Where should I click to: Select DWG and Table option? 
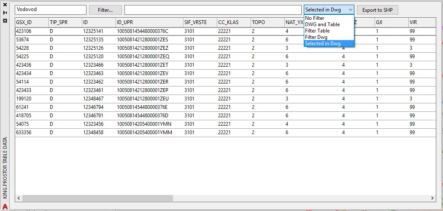click(x=322, y=24)
